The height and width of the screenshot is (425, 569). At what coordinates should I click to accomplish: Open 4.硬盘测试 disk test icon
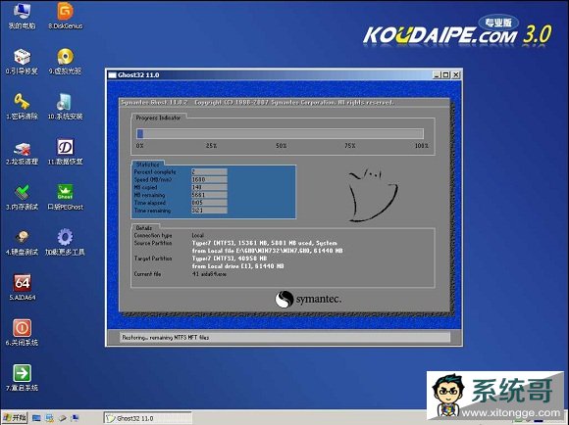22,243
